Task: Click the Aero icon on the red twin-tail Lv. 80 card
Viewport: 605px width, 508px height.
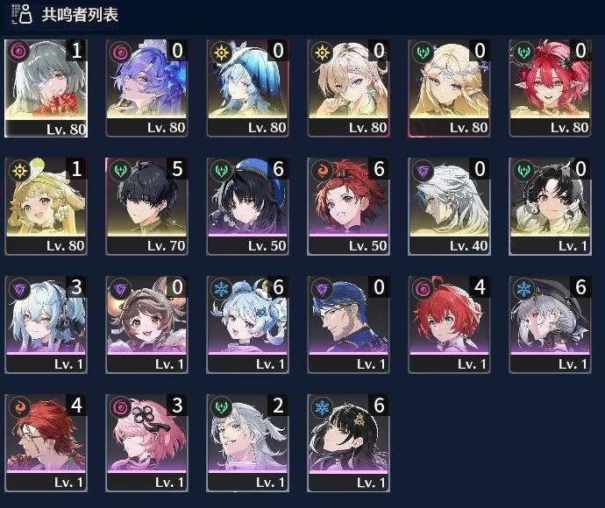Action: [523, 52]
